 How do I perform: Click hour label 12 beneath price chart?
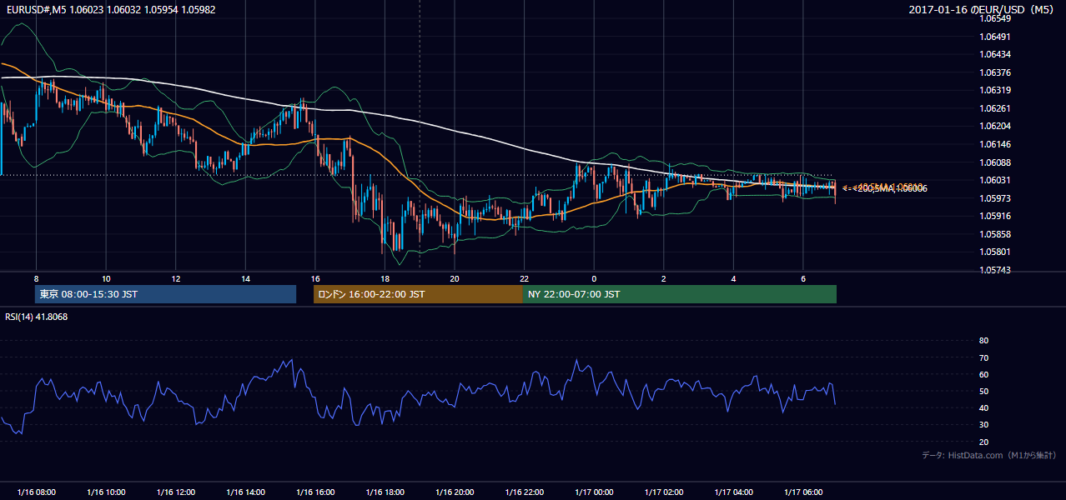176,278
